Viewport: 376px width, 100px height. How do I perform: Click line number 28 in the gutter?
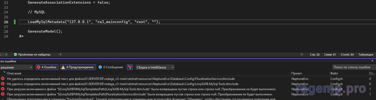coord(6,31)
